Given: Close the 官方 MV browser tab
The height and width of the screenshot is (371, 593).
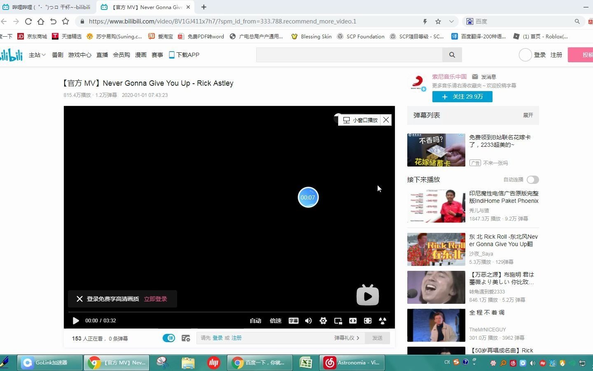Looking at the screenshot, I should click(188, 7).
